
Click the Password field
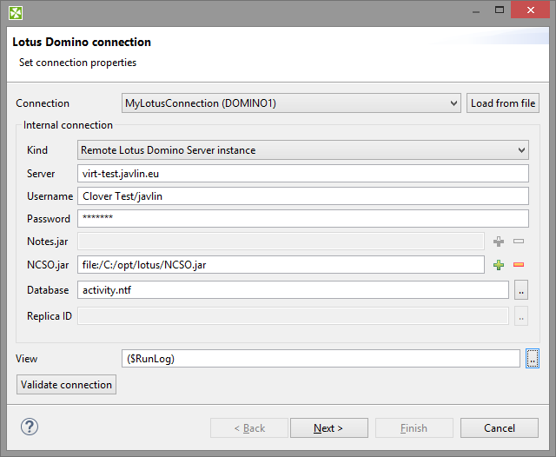(x=303, y=218)
